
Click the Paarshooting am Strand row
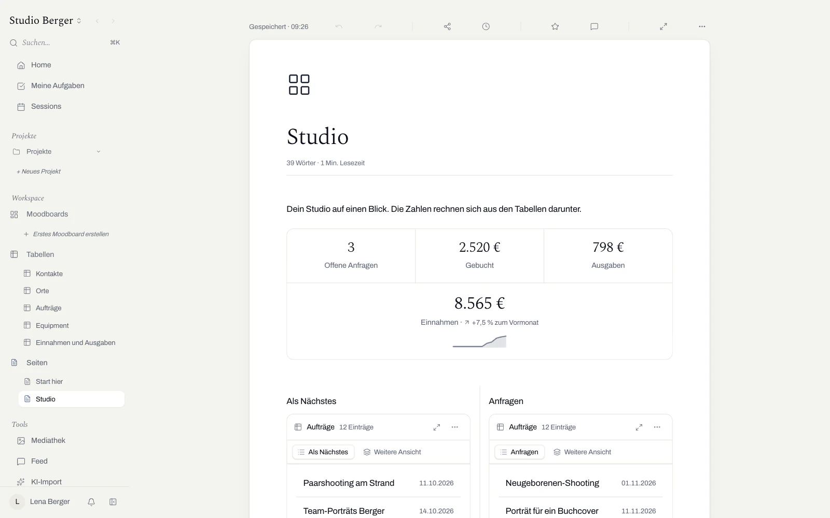(378, 483)
